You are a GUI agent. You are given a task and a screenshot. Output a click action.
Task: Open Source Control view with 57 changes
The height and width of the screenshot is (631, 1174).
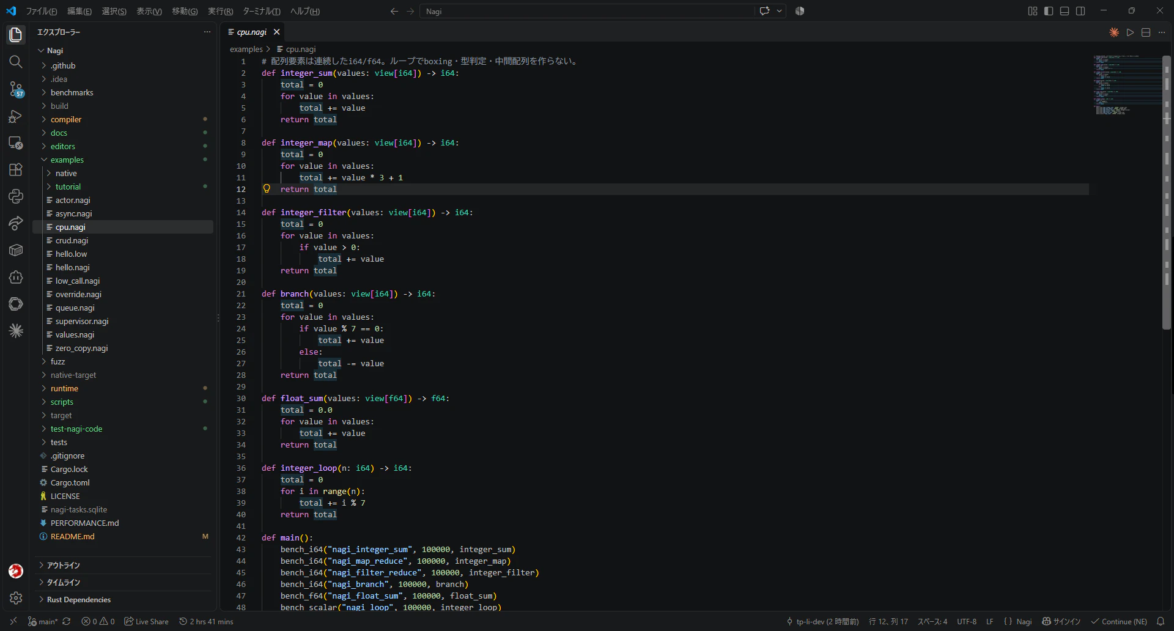coord(16,89)
